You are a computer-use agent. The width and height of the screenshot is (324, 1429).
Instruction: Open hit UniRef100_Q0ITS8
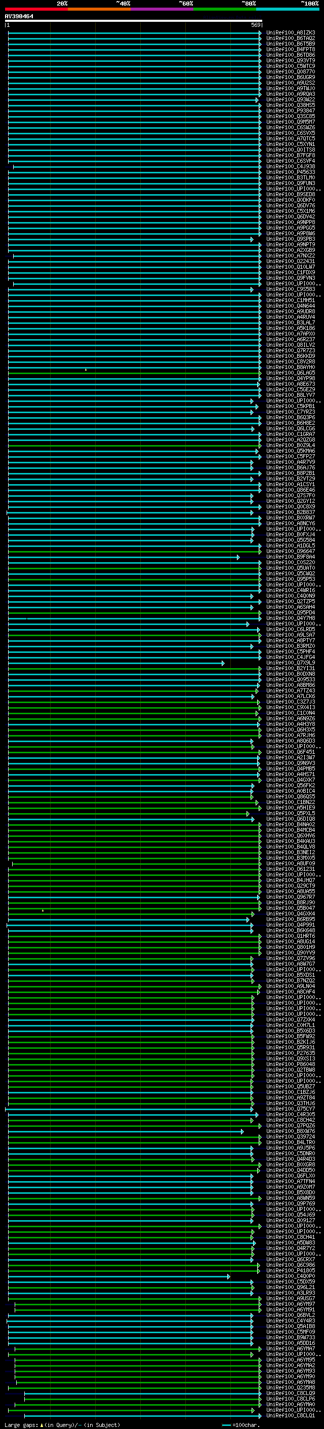click(x=291, y=150)
